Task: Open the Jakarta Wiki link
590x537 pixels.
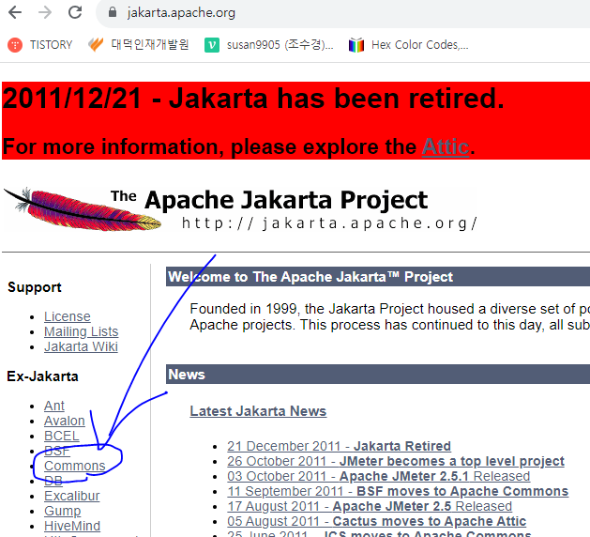Action: click(81, 346)
